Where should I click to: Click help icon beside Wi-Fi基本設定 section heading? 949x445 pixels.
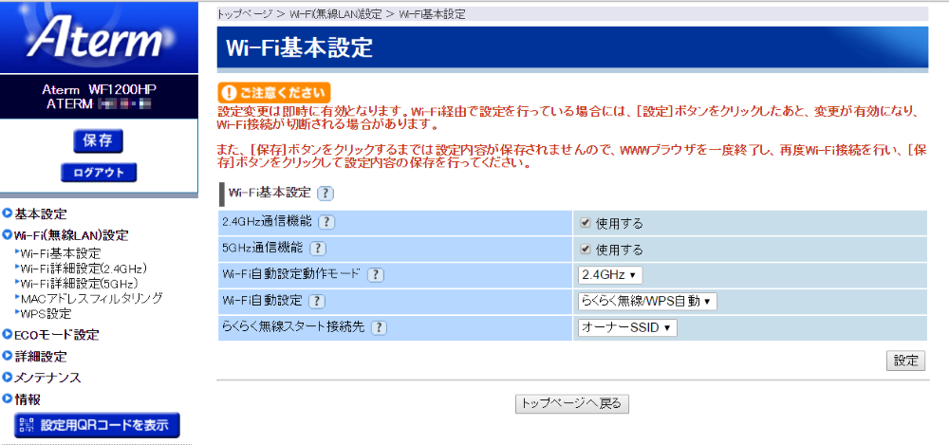point(326,193)
